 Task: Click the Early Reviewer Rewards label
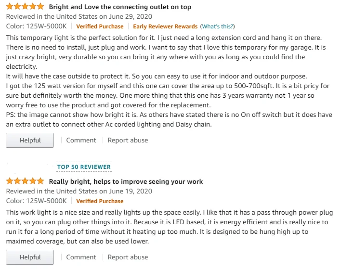click(165, 26)
